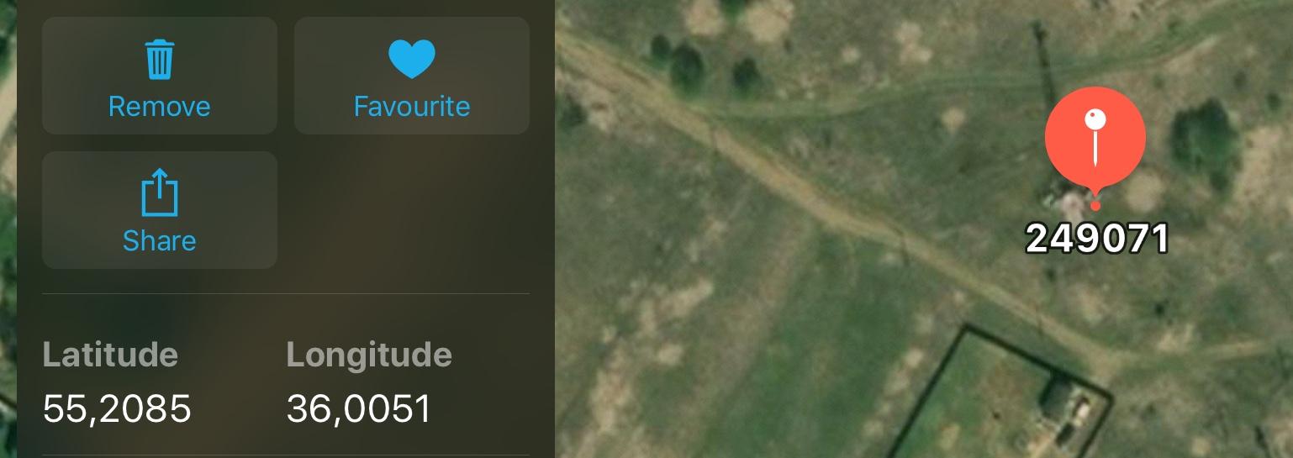Click the trash can icon
The height and width of the screenshot is (458, 1293).
coord(159,60)
